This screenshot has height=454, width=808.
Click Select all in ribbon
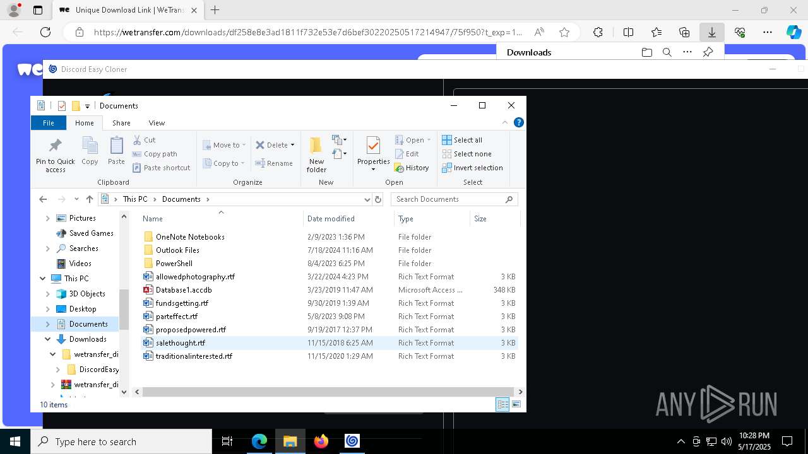[x=462, y=140]
